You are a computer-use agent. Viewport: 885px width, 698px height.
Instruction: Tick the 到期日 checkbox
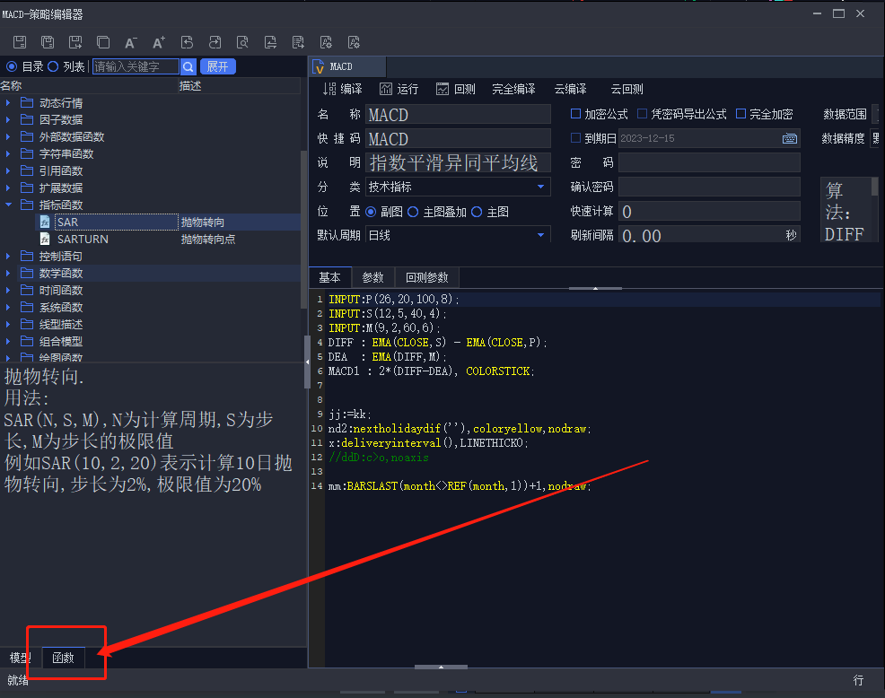pos(575,137)
